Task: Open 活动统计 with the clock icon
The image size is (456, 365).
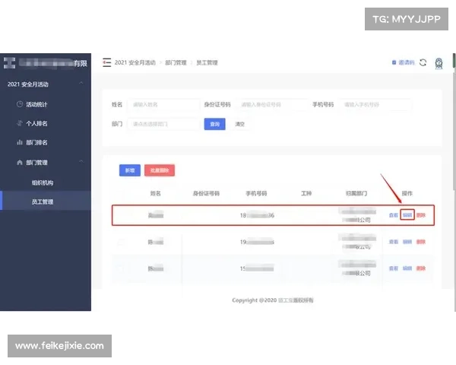Action: (38, 104)
